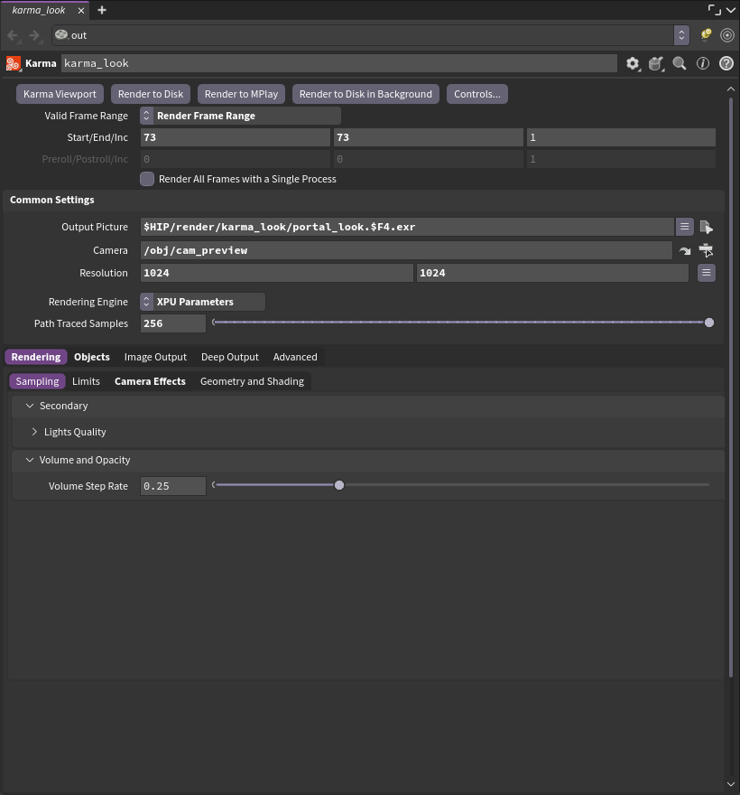Click the pin/link parameter pane icon
Screen dimensions: 740x795
[706, 35]
